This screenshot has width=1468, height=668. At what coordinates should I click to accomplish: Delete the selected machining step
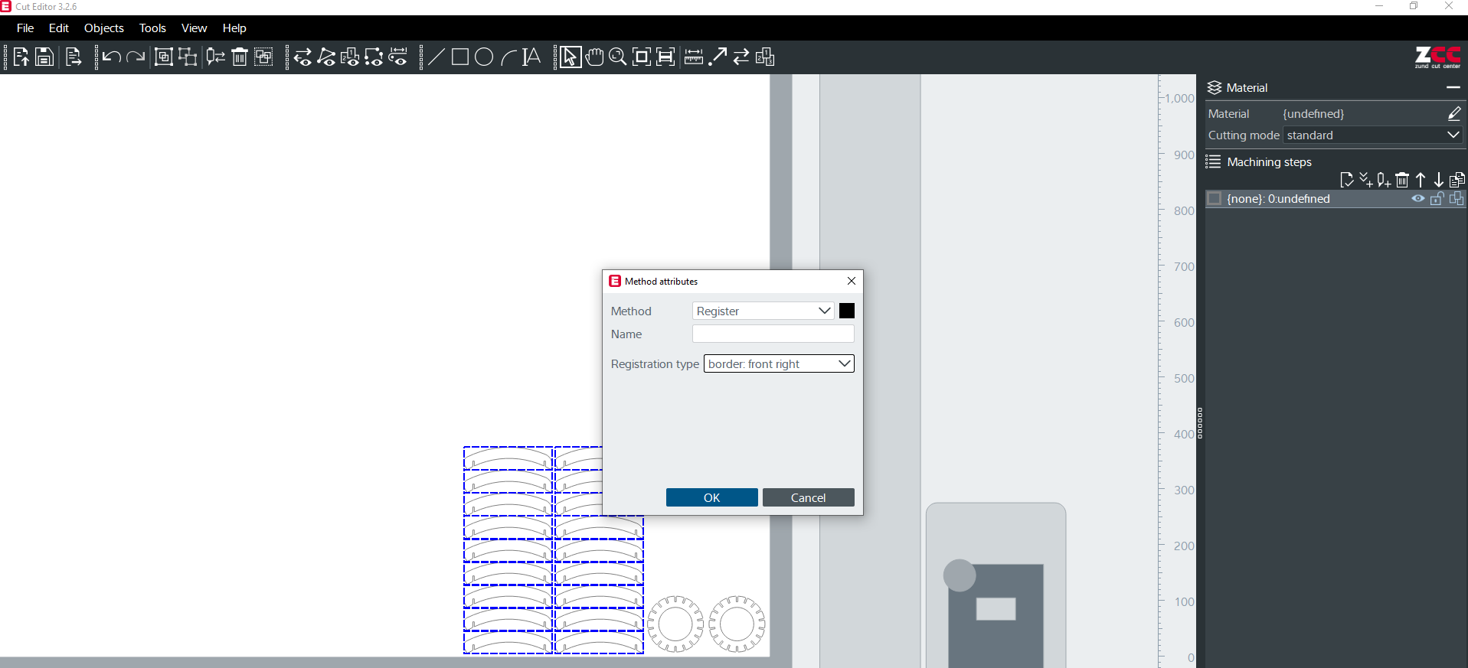[x=1402, y=180]
